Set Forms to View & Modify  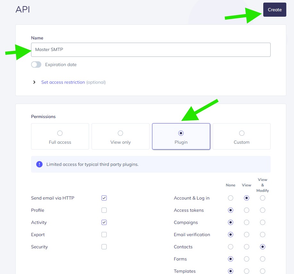click(x=263, y=259)
